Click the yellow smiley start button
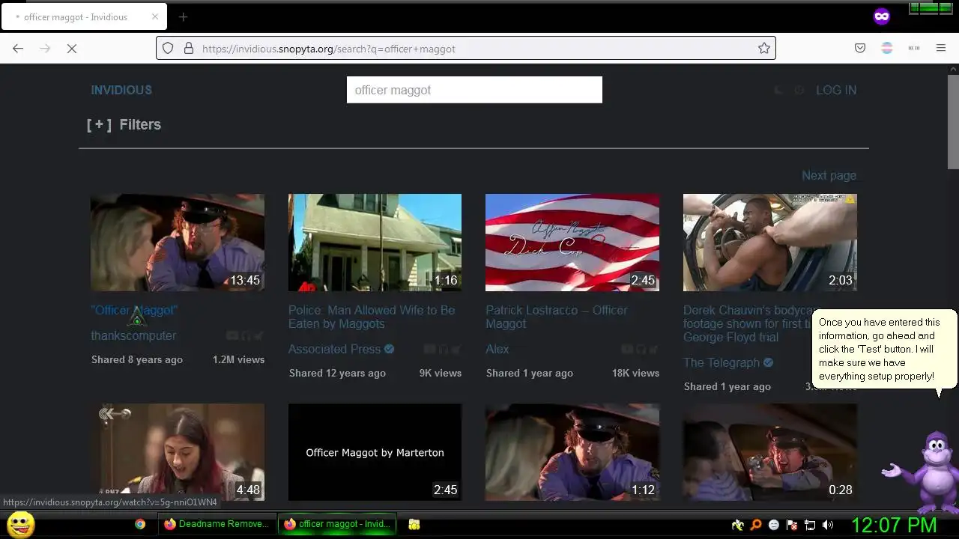Image resolution: width=959 pixels, height=539 pixels. tap(20, 524)
